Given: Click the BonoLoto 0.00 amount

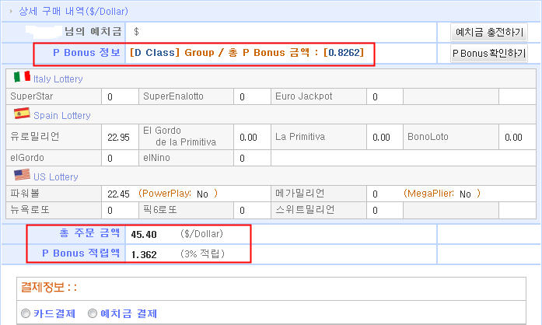Looking at the screenshot, I should point(513,138).
